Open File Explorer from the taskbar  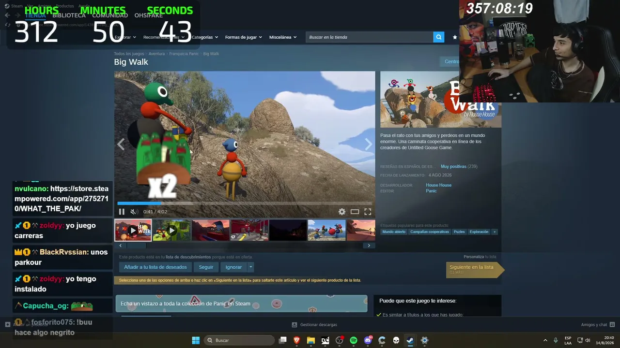point(311,340)
